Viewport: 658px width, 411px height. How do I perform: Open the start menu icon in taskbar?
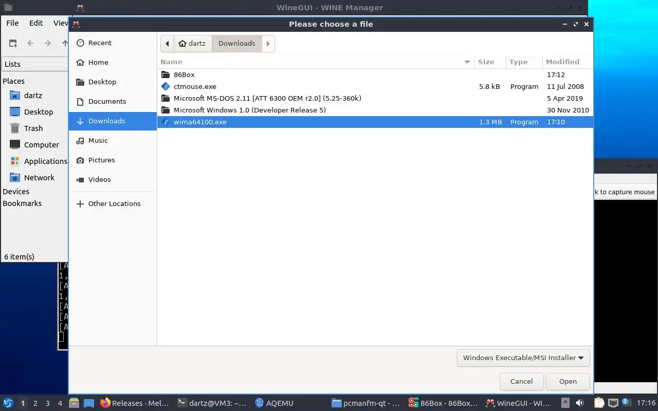pyautogui.click(x=8, y=403)
